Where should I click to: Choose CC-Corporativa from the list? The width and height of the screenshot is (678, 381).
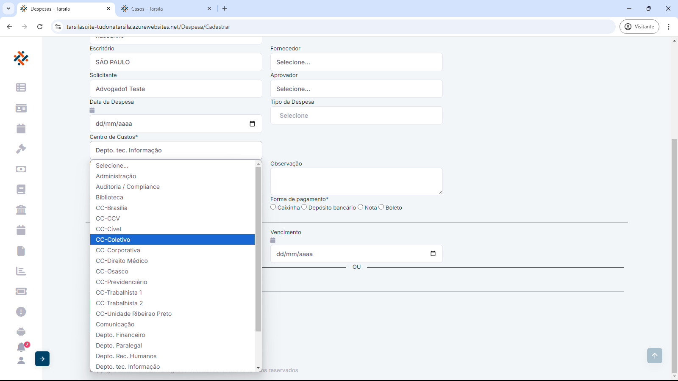click(x=118, y=250)
